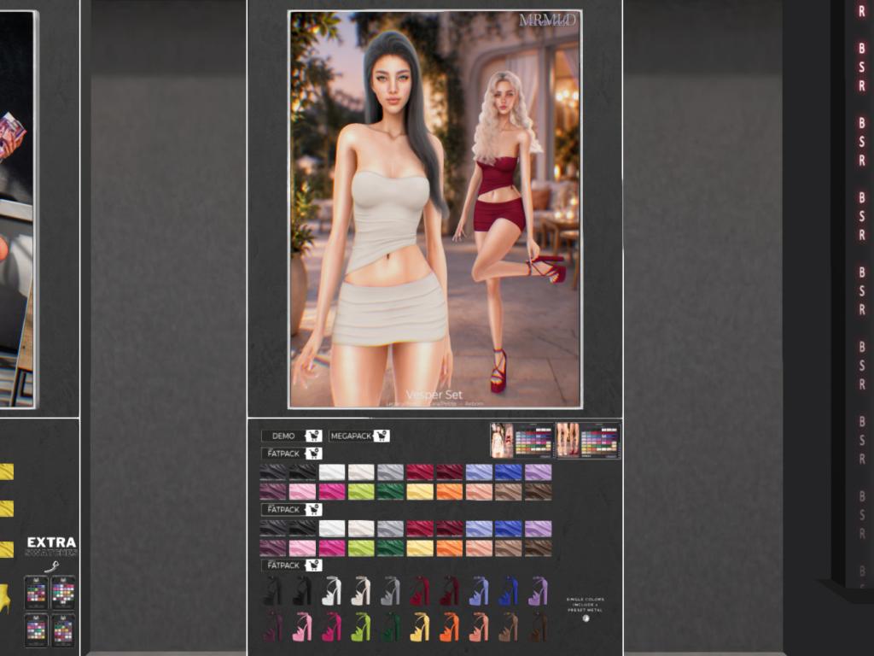This screenshot has width=874, height=656.
Task: Buy the FATPACK above the top fabric grid
Action: point(292,454)
